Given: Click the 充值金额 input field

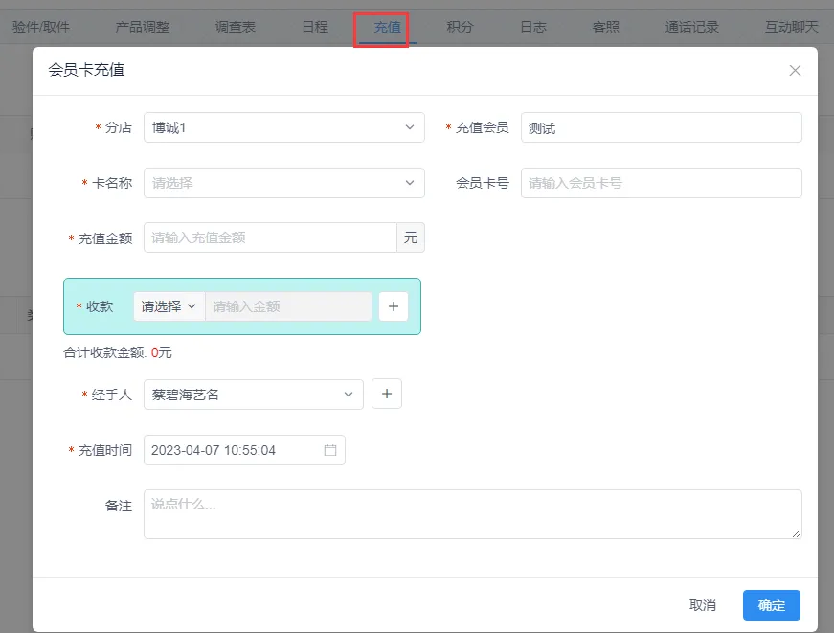Looking at the screenshot, I should coord(270,237).
